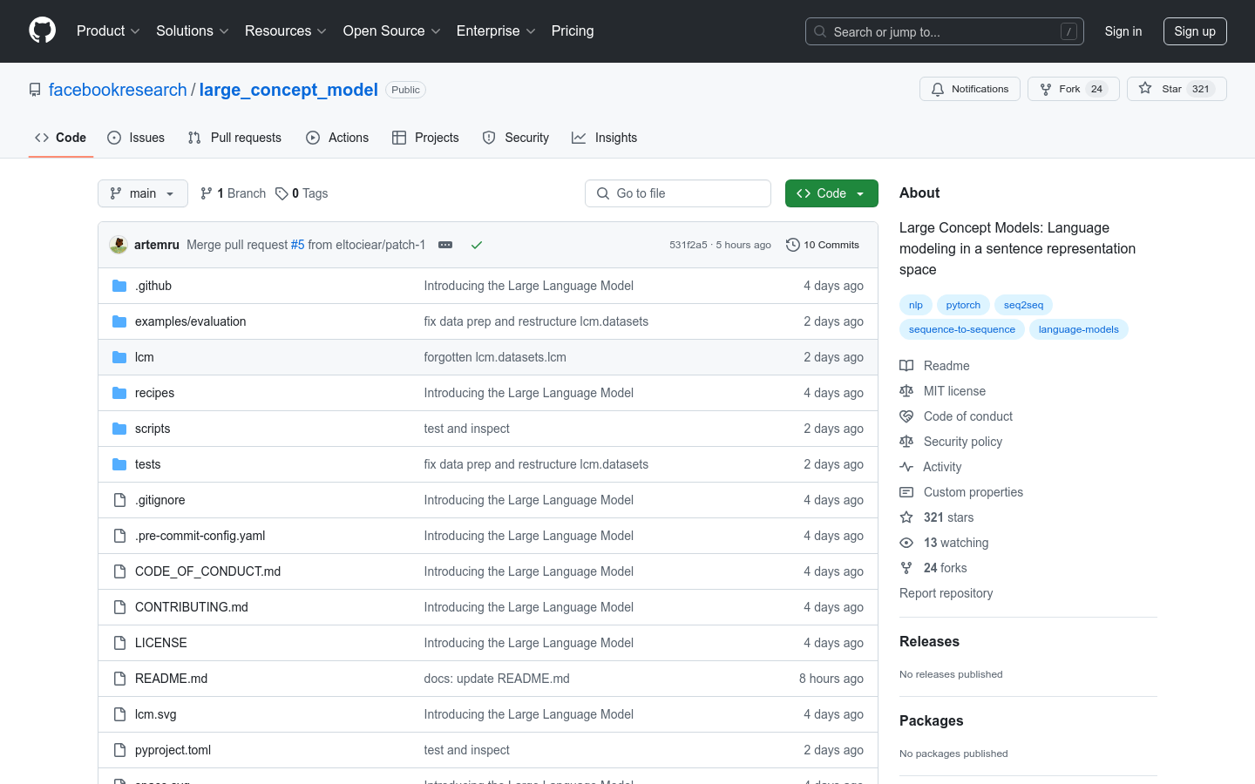
Task: Click the Search or jump to field
Action: (x=945, y=31)
